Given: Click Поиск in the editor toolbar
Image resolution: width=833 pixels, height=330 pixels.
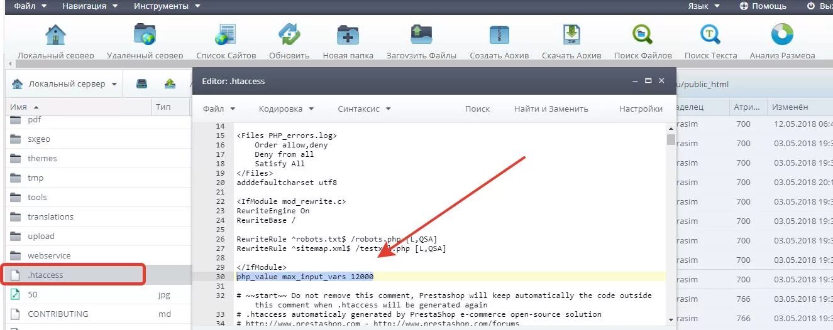Looking at the screenshot, I should point(477,109).
